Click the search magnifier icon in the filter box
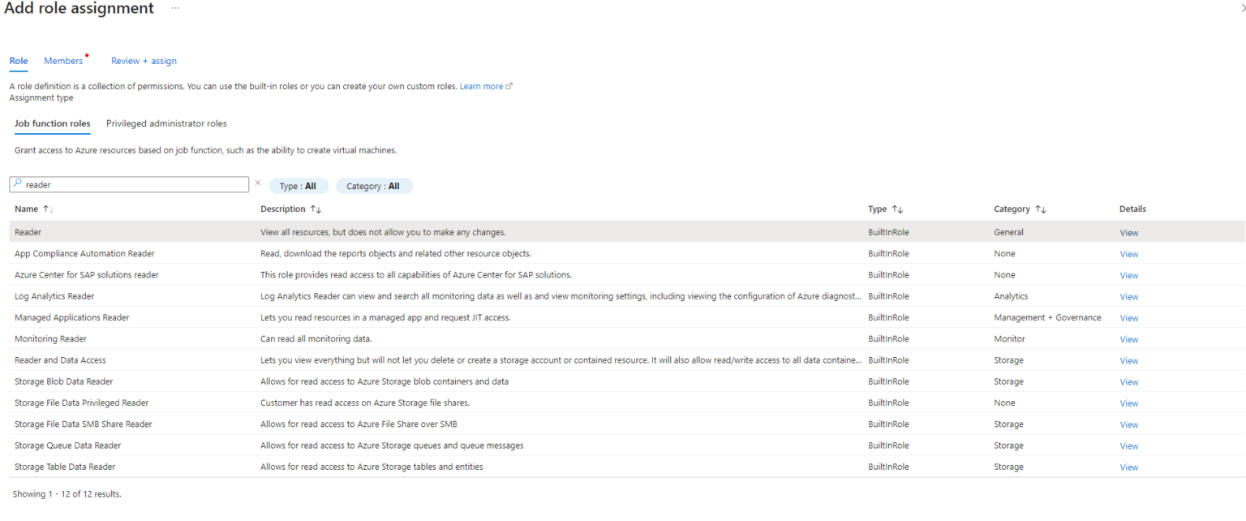This screenshot has height=521, width=1246. 17,184
